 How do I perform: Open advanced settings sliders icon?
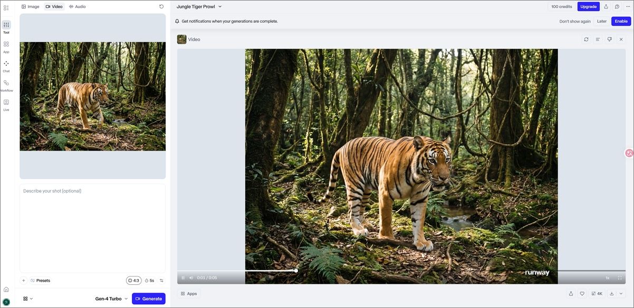point(161,281)
